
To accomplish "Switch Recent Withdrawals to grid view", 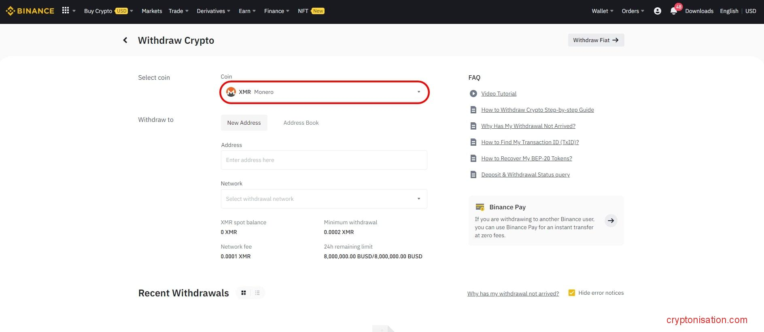I will [x=244, y=293].
